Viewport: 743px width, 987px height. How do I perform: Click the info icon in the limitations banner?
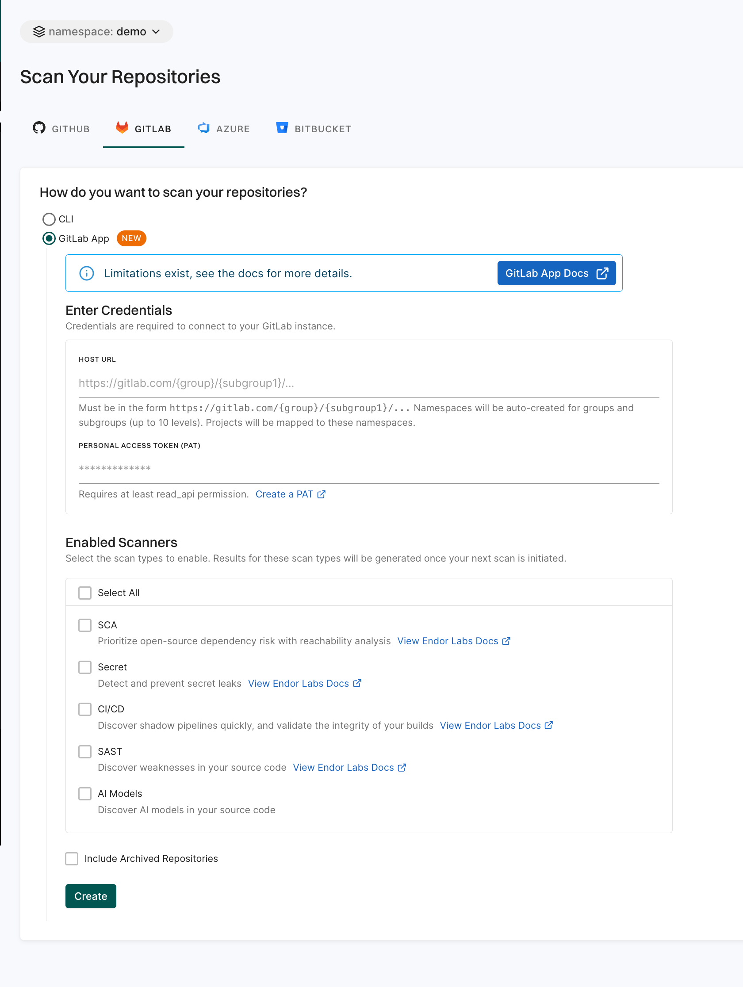87,274
